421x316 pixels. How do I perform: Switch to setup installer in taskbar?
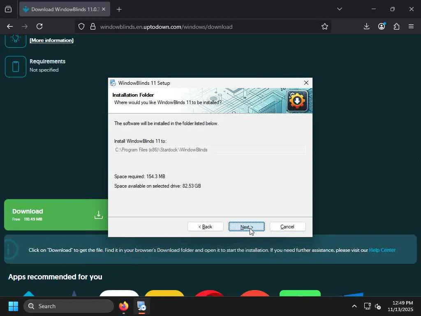[142, 306]
